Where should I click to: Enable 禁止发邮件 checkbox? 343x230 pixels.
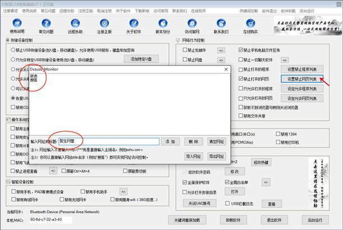(185, 50)
